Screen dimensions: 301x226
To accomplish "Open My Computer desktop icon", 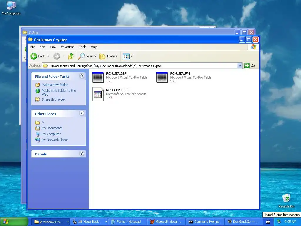I will 11,8.
